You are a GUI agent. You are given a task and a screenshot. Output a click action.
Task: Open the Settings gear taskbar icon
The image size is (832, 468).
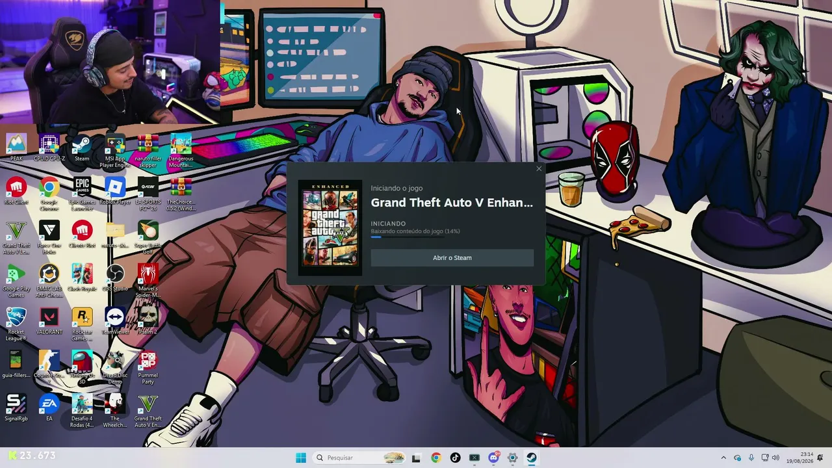513,458
